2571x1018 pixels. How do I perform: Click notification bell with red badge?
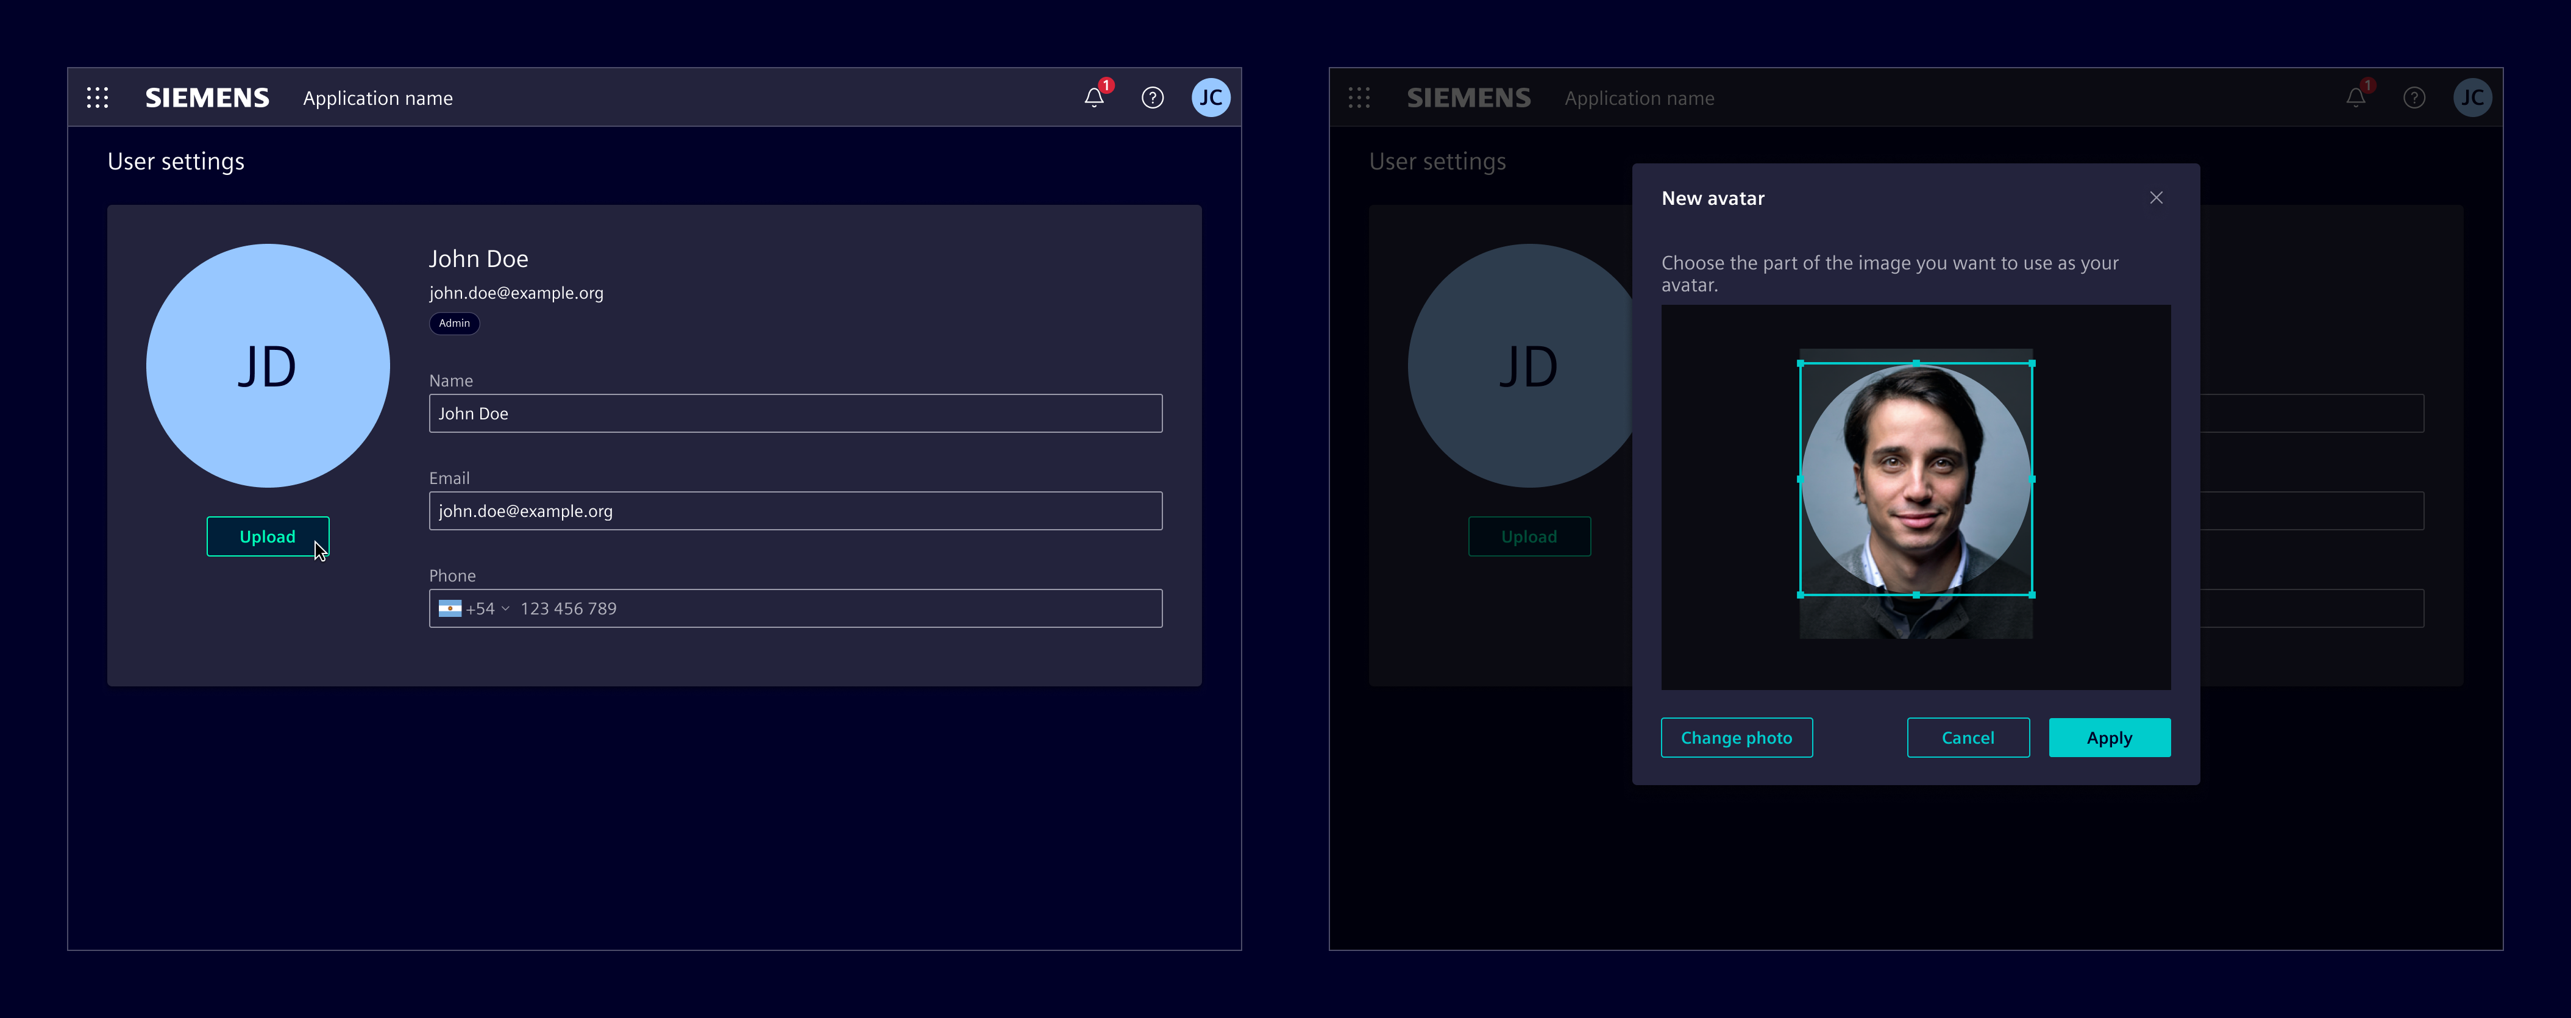(x=1094, y=98)
